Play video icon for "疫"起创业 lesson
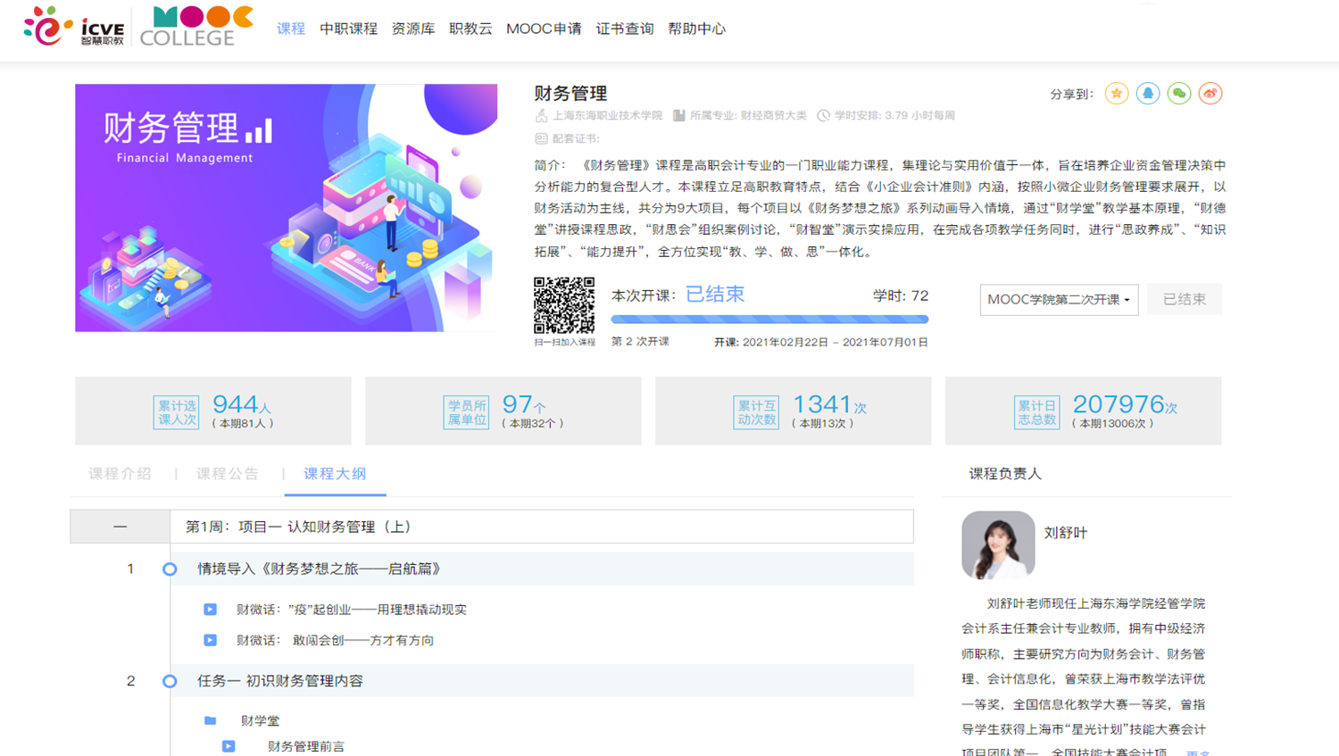Image resolution: width=1339 pixels, height=756 pixels. pyautogui.click(x=210, y=610)
